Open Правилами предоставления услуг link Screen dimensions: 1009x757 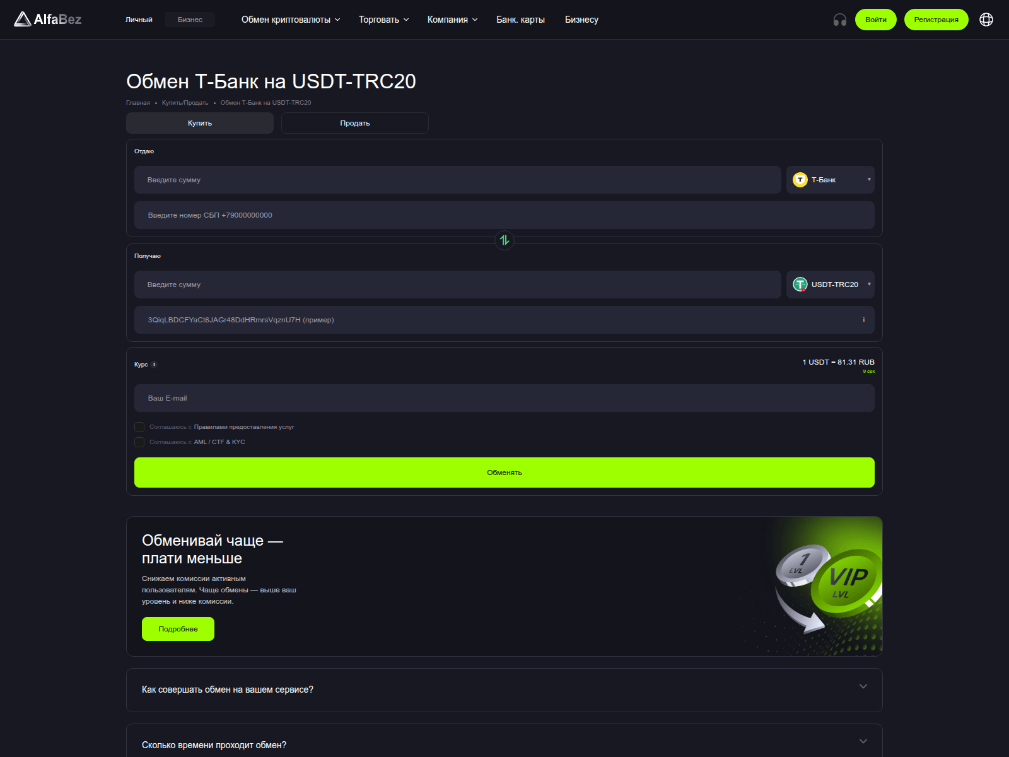244,427
